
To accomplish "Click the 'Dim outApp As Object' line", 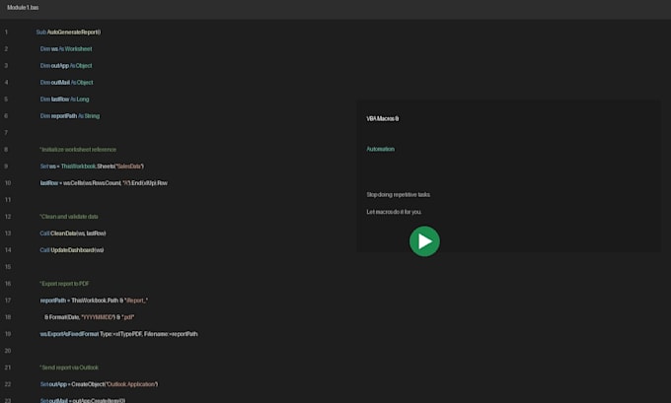I will pos(66,65).
